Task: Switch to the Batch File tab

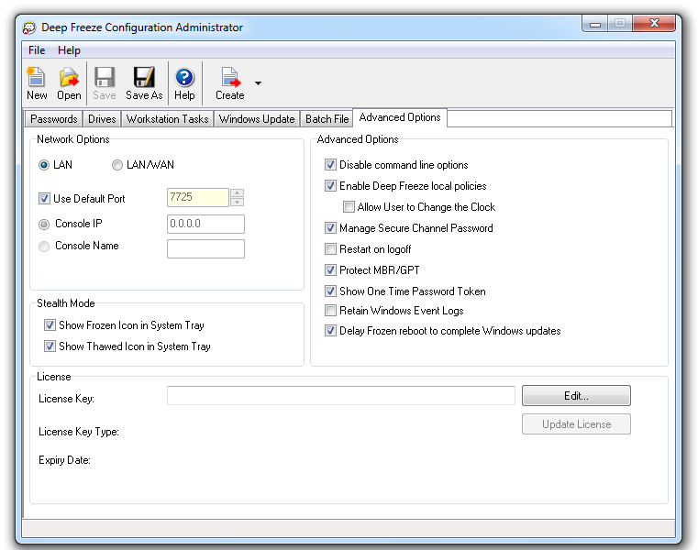Action: [x=327, y=119]
